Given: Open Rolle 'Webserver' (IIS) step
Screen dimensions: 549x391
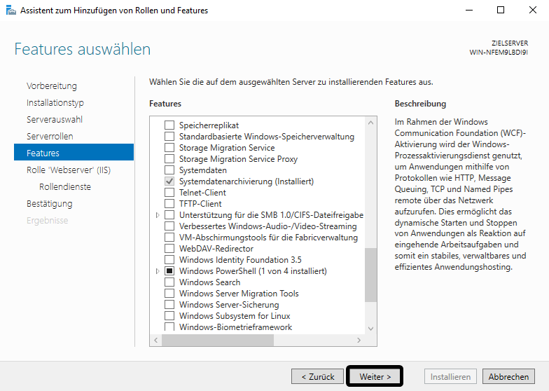Looking at the screenshot, I should (69, 170).
